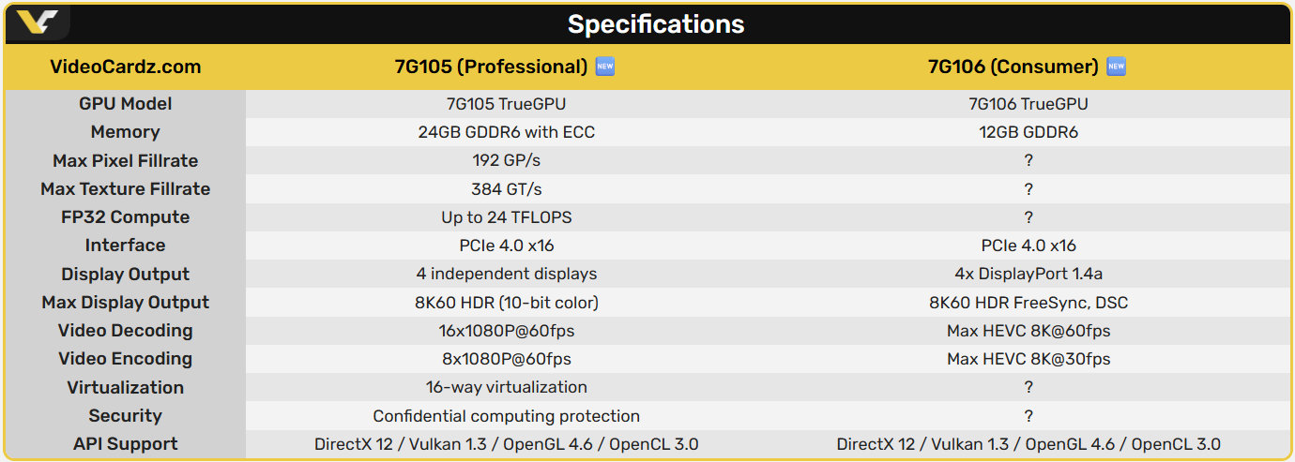Click the 24GB GDDR6 with ECC cell
The image size is (1295, 462).
pos(506,132)
